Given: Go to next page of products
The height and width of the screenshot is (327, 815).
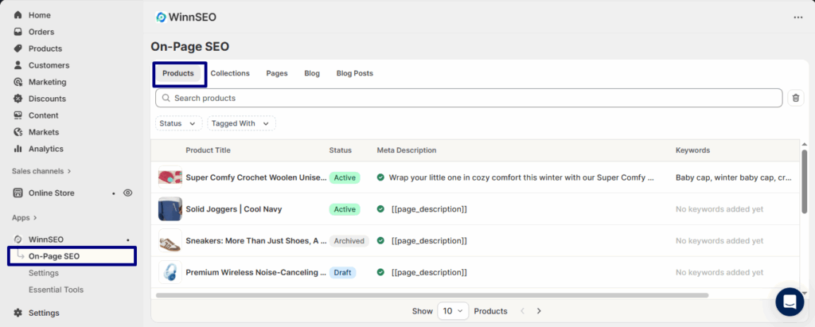Looking at the screenshot, I should pos(539,311).
